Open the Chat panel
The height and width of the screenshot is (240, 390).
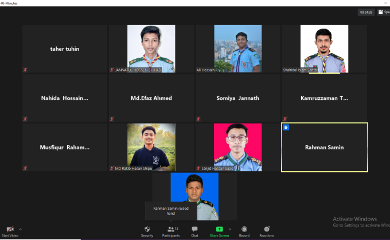click(x=194, y=230)
